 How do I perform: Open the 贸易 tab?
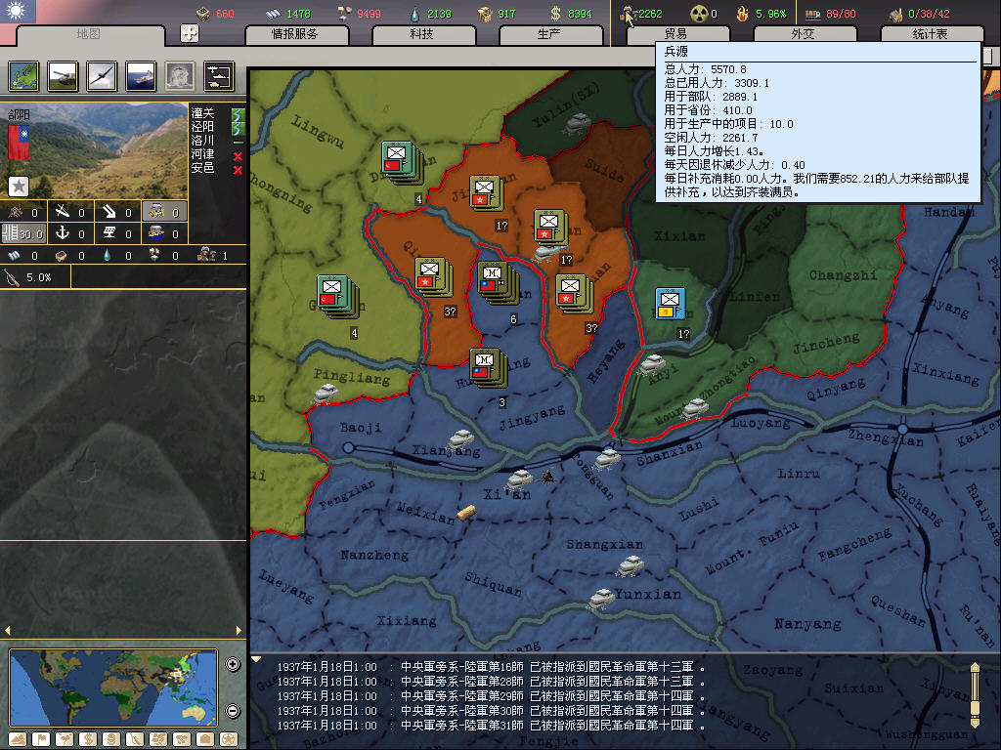(676, 34)
